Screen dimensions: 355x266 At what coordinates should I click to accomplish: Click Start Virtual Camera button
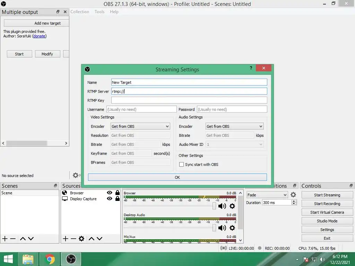327,212
